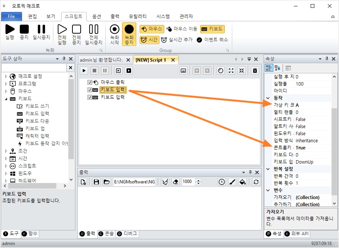The image size is (339, 248).
Task: Click play icon in script editor toolbar
Action: [84, 71]
